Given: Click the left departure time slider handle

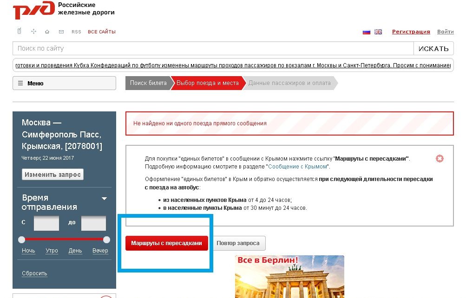Looking at the screenshot, I should (21, 240).
